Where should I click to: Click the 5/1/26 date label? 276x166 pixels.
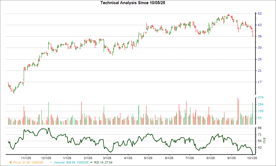click(148, 158)
